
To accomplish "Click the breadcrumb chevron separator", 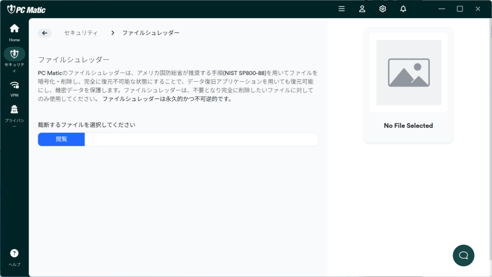I will click(112, 33).
